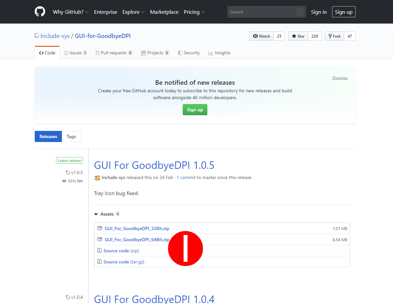Image resolution: width=393 pixels, height=304 pixels.
Task: Open GUI-for-GoodbyeDPI repository link
Action: 103,36
